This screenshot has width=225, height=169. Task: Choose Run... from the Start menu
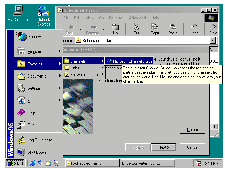pyautogui.click(x=32, y=125)
